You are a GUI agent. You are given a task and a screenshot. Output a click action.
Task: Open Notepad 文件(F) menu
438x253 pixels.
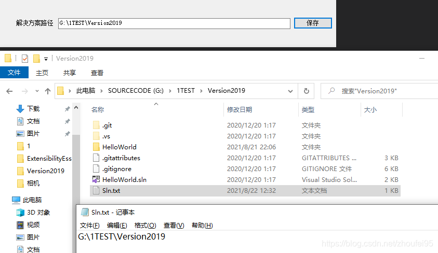pyautogui.click(x=89, y=225)
